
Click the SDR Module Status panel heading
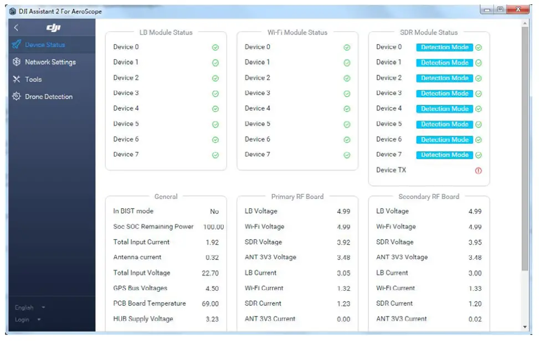coord(429,33)
